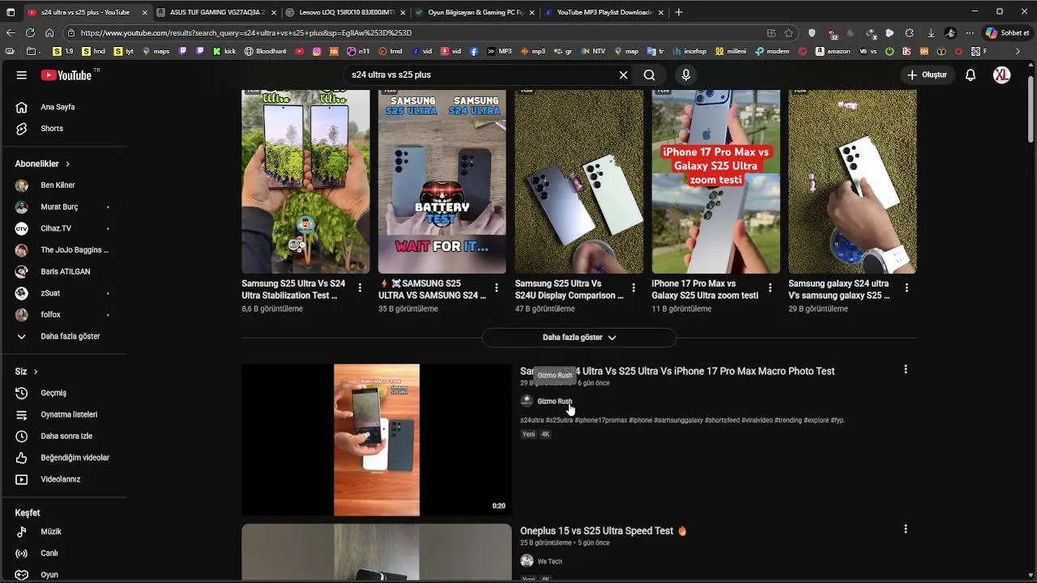This screenshot has height=583, width=1037.
Task: Switch to ASUS TUF GAMING tab
Action: (216, 12)
